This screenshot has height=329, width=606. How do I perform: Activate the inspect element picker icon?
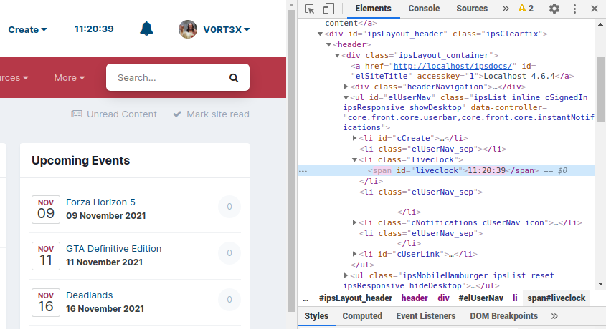(x=310, y=9)
